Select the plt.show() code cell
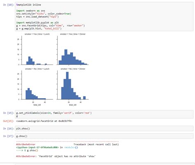Image resolution: width=195 pixels, height=165 pixels. point(104,129)
